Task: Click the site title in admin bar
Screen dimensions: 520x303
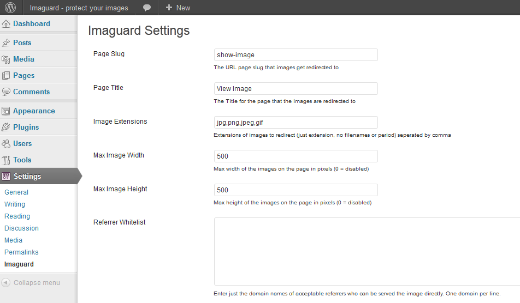Action: point(79,8)
